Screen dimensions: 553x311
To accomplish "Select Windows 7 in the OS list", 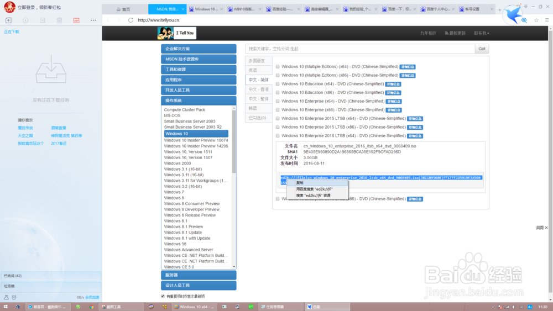I will (174, 192).
